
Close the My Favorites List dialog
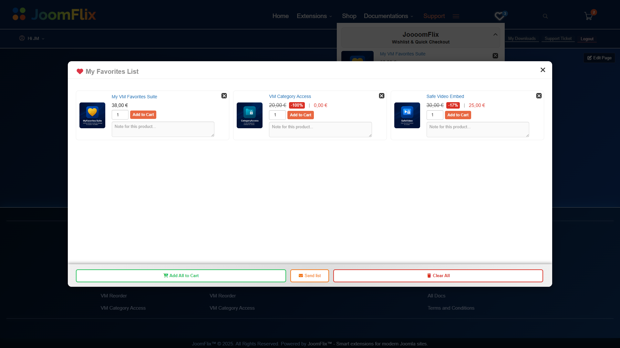(542, 70)
